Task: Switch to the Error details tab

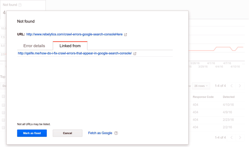Action: pos(34,46)
